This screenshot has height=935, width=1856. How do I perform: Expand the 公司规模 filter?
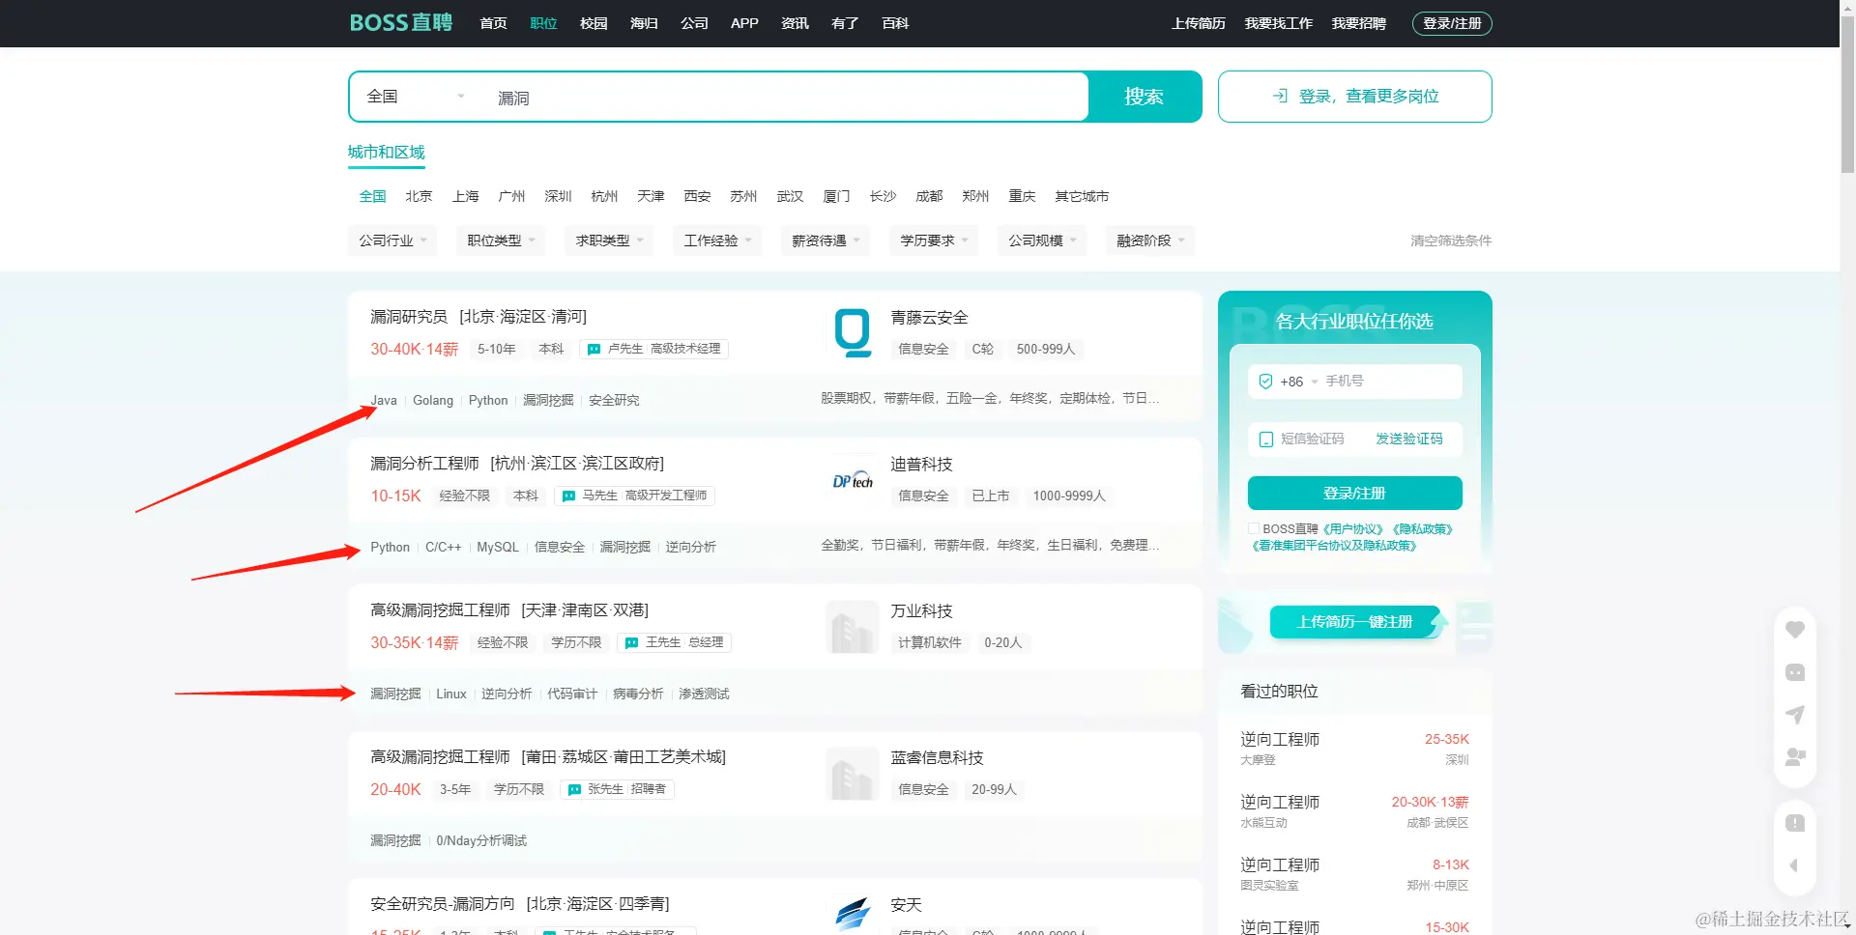(1042, 241)
